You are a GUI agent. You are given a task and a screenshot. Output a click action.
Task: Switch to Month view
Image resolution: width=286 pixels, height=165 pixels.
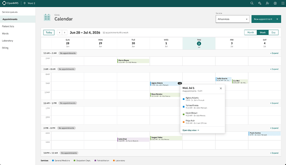[250, 32]
